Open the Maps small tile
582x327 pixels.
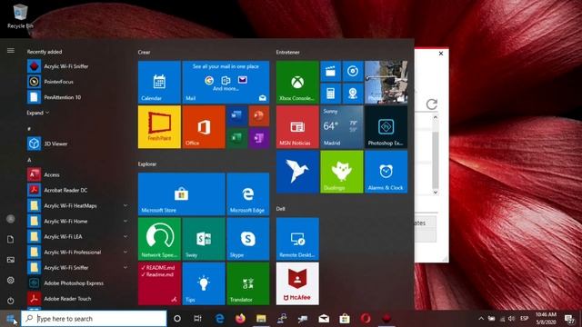tap(353, 94)
